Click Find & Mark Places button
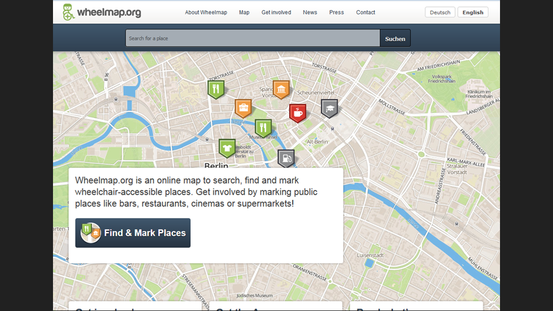This screenshot has height=311, width=553. point(132,233)
